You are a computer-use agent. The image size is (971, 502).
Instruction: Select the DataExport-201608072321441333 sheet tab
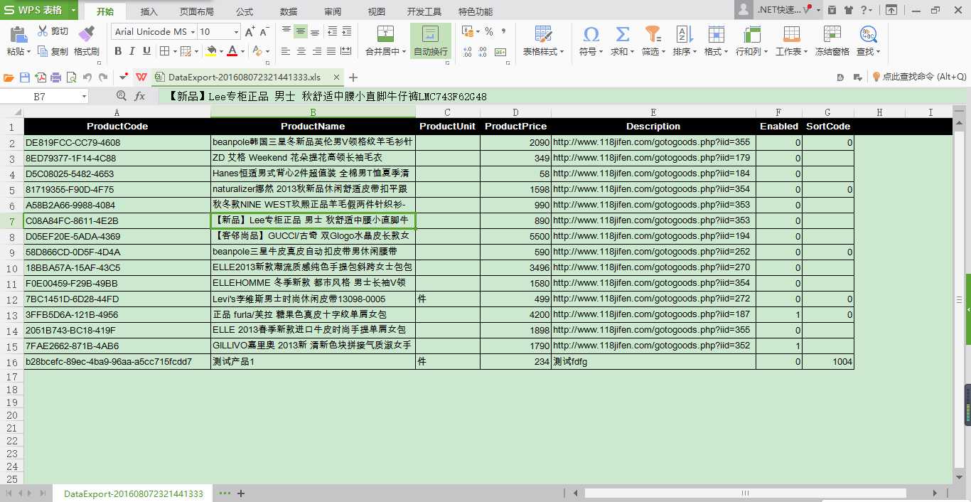(x=134, y=493)
